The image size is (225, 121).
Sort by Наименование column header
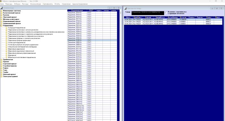pos(77,11)
